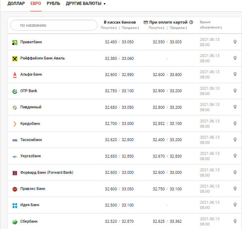
Task: Open the Кредобанк link
Action: [x=30, y=124]
